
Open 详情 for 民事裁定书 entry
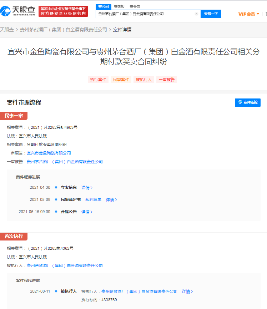[111, 200]
